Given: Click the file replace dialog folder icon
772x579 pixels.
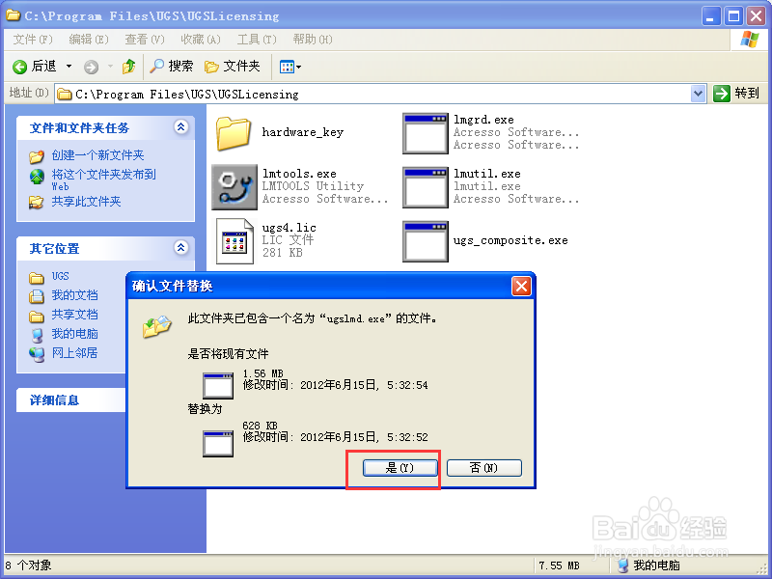Looking at the screenshot, I should coord(157,326).
